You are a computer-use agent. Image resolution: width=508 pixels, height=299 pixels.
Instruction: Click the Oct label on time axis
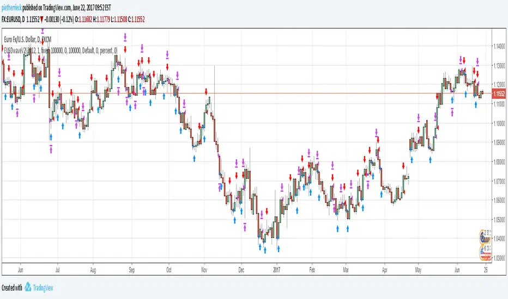(169, 270)
